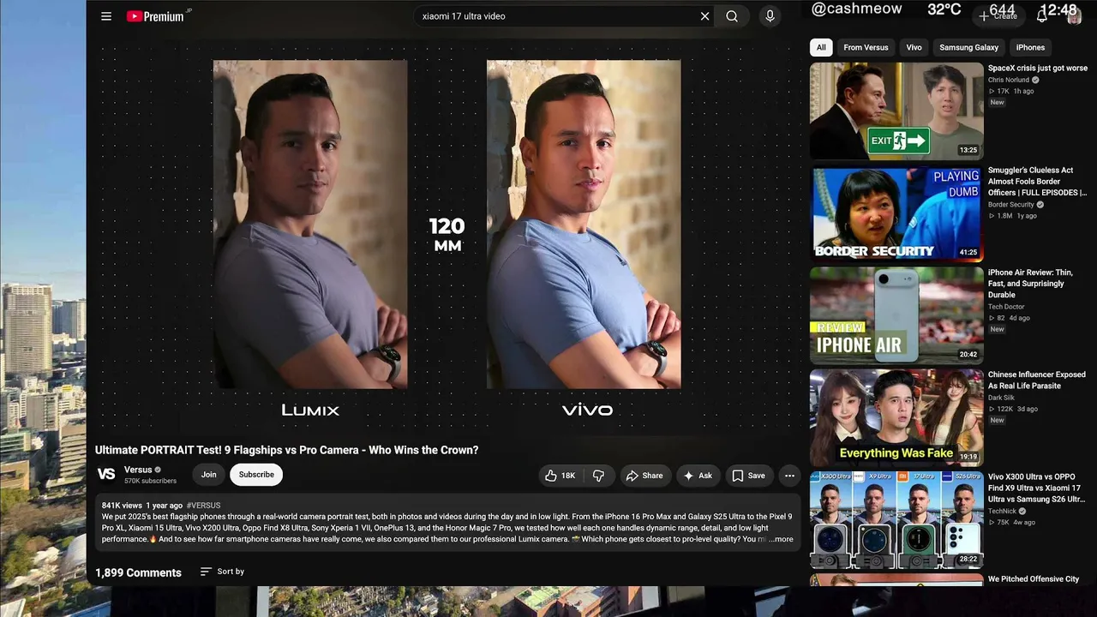Image resolution: width=1097 pixels, height=617 pixels.
Task: Open the Border Security video thumbnail
Action: tap(896, 213)
